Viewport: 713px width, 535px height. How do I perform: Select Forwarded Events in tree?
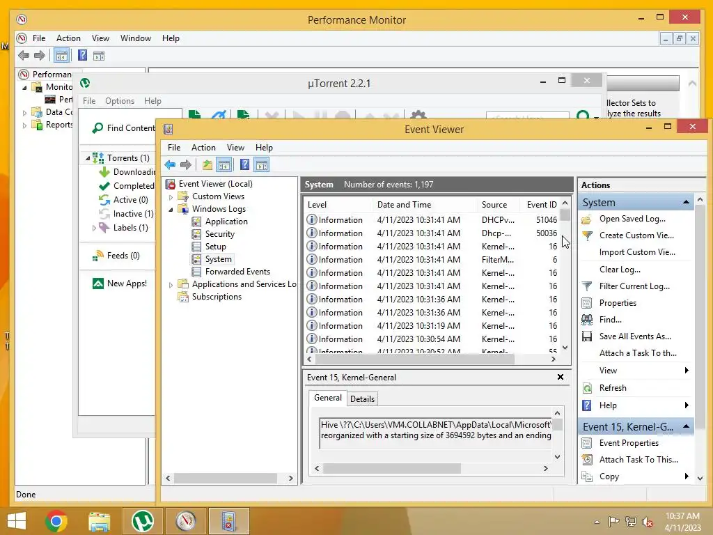tap(237, 272)
